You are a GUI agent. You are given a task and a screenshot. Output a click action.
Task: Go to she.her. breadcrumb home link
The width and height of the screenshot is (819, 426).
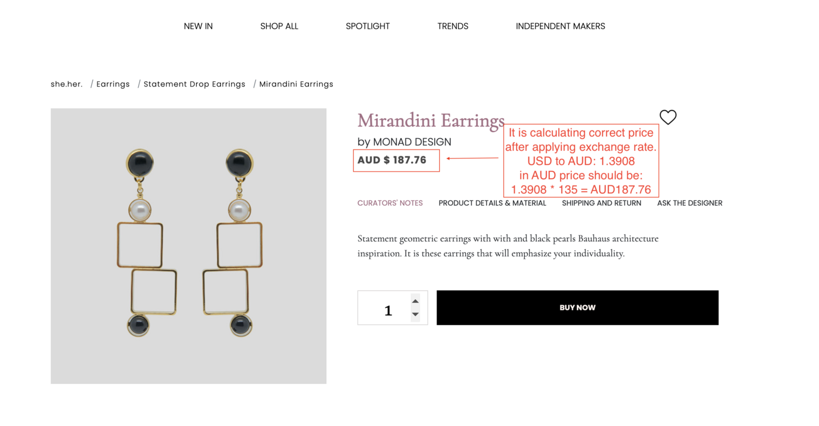click(x=67, y=84)
